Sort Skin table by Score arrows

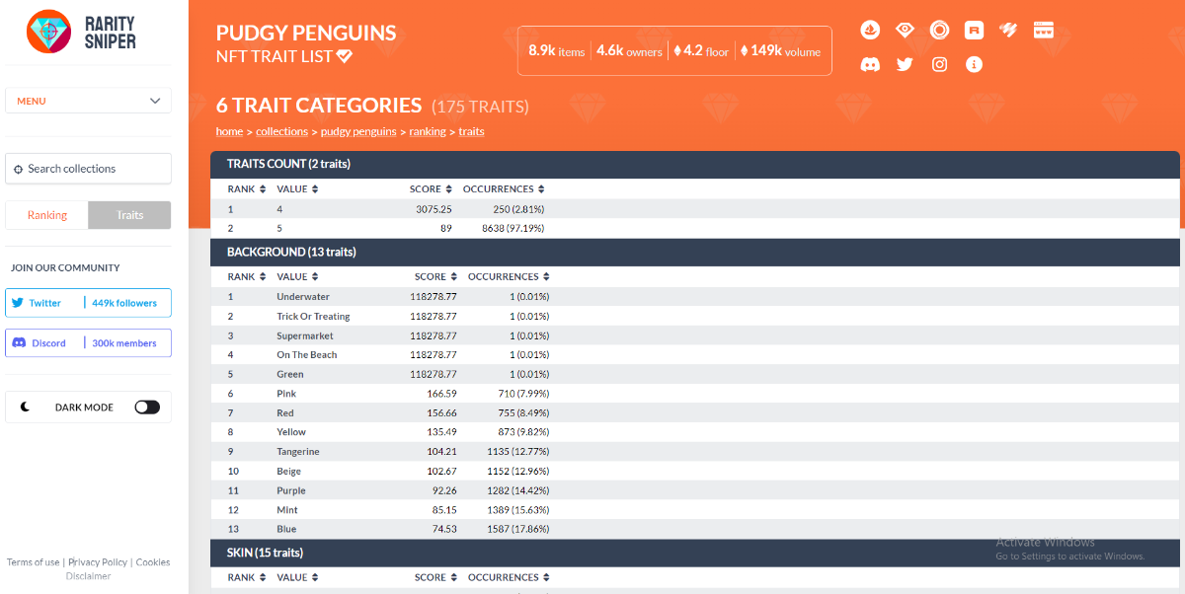point(453,577)
